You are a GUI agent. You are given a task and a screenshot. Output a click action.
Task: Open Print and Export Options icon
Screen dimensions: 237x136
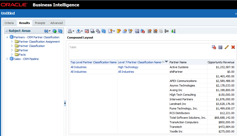98,31
